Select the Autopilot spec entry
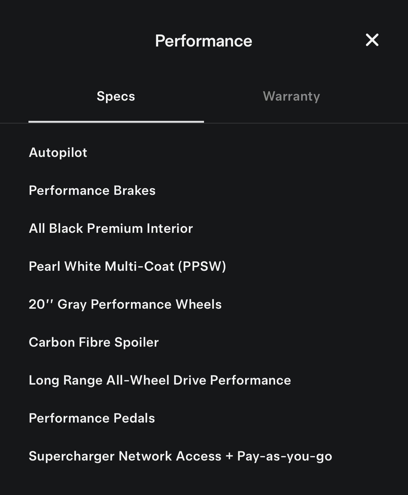Viewport: 408px width, 495px height. click(x=58, y=152)
